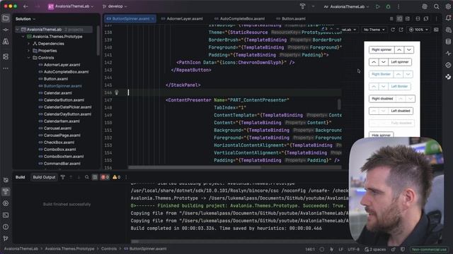Open the AI assistant icon in top bar
This screenshot has height=254, width=453.
tap(425, 6)
